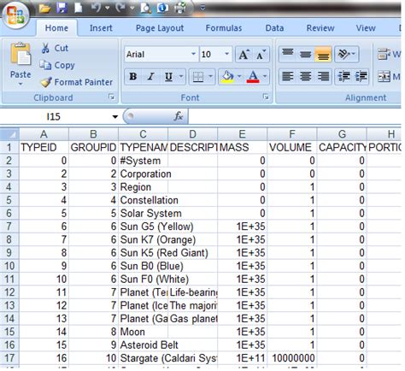Decrease indent in the Alignment group
Screen dimensions: 405x371
pos(343,76)
